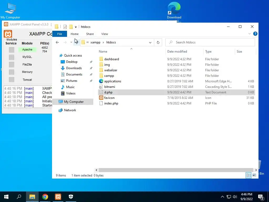Toggle MySQL service checkbox in XAMPP
Screen dimensions: 269x202
[x=12, y=57]
